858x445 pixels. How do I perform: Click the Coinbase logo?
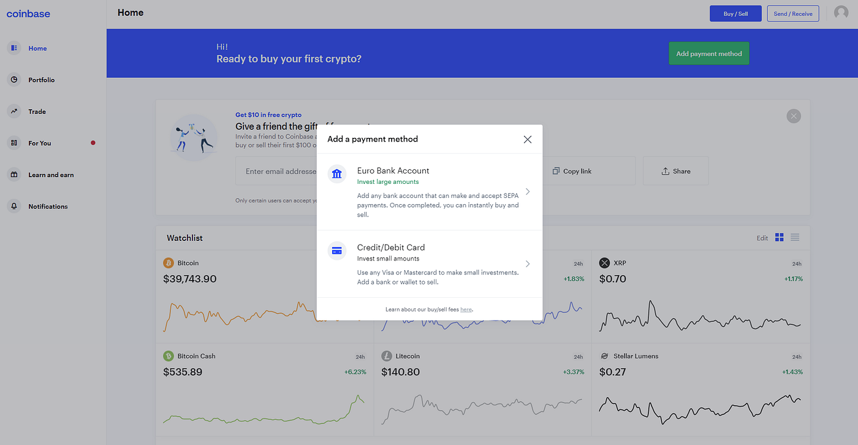click(x=28, y=13)
